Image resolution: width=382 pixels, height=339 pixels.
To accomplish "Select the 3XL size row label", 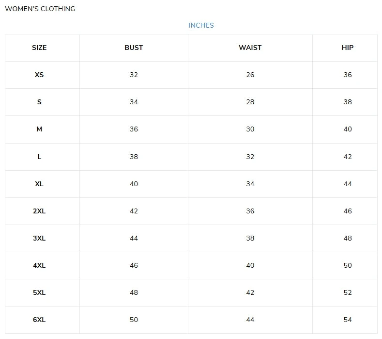I will pyautogui.click(x=39, y=238).
